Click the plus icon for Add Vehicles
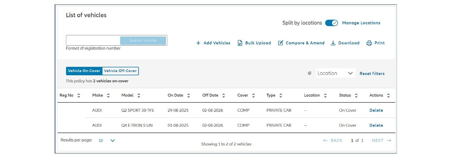This screenshot has width=452, height=157. coord(198,43)
